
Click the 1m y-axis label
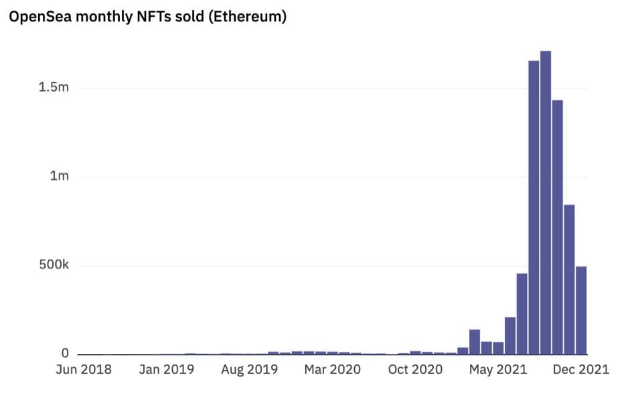click(59, 176)
